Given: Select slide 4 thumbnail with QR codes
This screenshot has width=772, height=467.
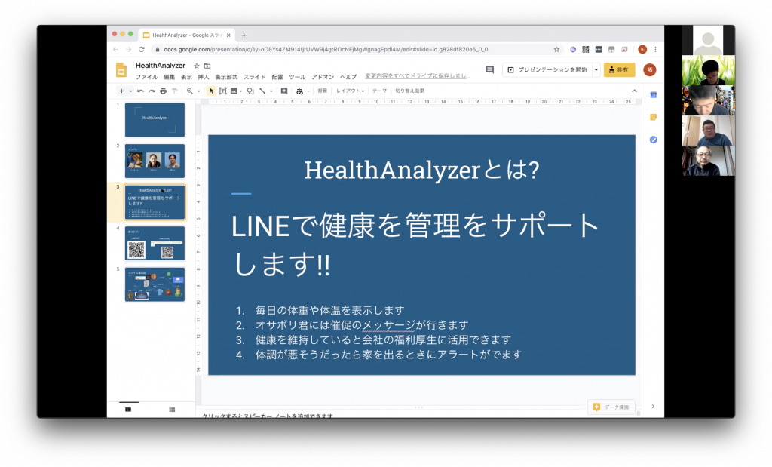Looking at the screenshot, I should click(x=155, y=244).
